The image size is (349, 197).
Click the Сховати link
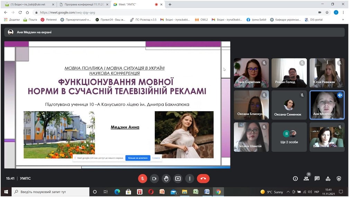pos(156,158)
